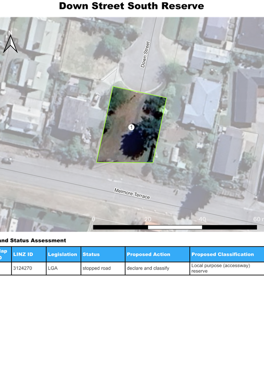Image resolution: width=264 pixels, height=382 pixels.
Task: Click the Legislation column header
Action: pyautogui.click(x=63, y=254)
